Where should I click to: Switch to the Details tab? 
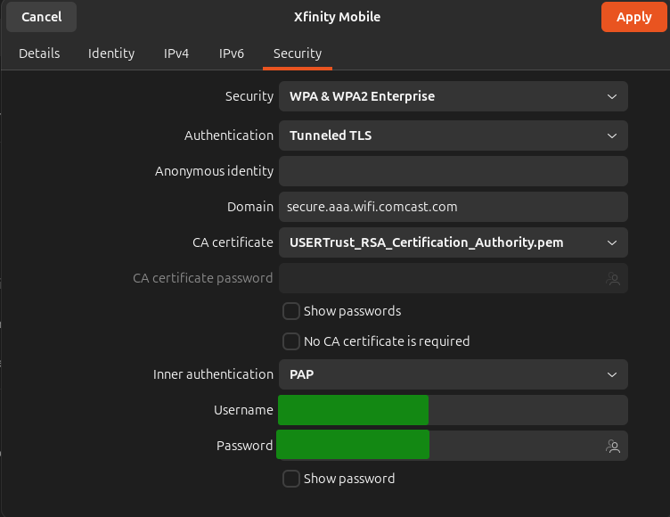point(39,53)
